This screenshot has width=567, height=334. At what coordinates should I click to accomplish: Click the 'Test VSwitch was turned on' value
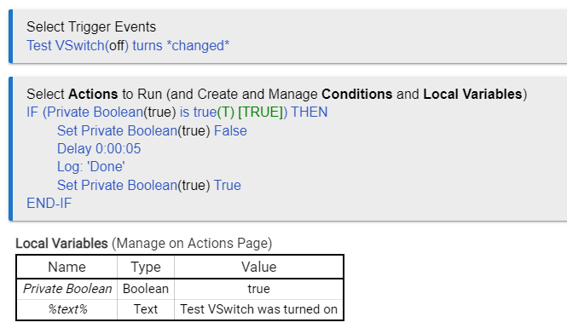259,309
